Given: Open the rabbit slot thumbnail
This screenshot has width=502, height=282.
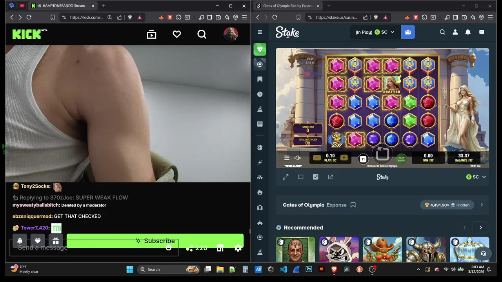Looking at the screenshot, I should point(339,249).
